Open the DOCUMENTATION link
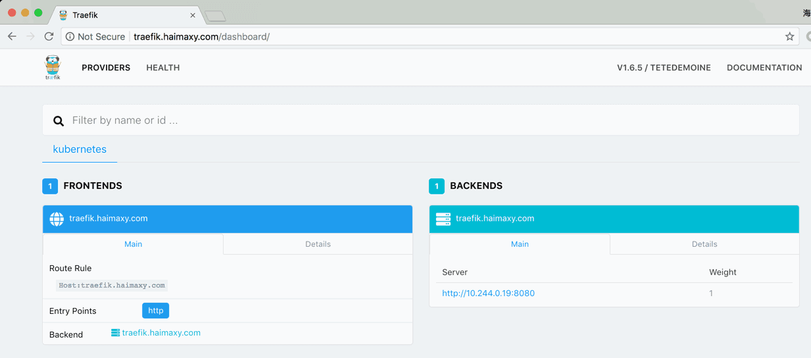811x358 pixels. click(764, 68)
